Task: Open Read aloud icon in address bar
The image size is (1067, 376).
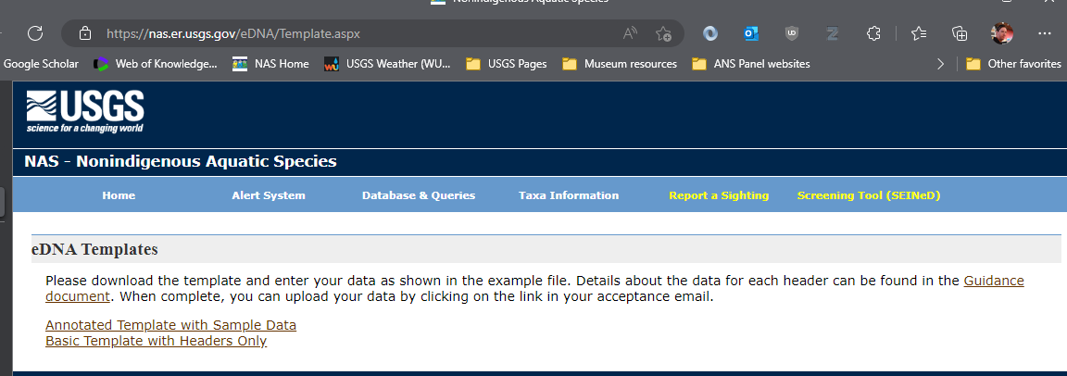Action: 630,32
